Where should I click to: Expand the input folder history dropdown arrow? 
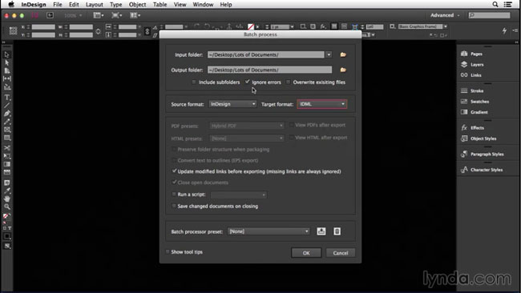pyautogui.click(x=329, y=54)
